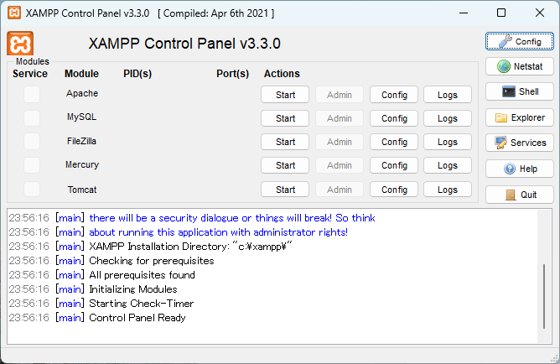Image resolution: width=560 pixels, height=364 pixels.
Task: Click the XAMPP logo in title bar
Action: 14,13
